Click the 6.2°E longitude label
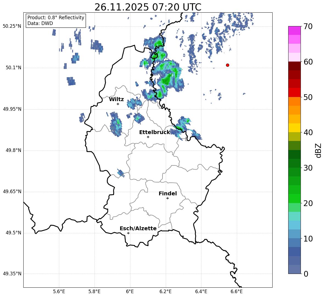This screenshot has height=297, width=325. 166,292
